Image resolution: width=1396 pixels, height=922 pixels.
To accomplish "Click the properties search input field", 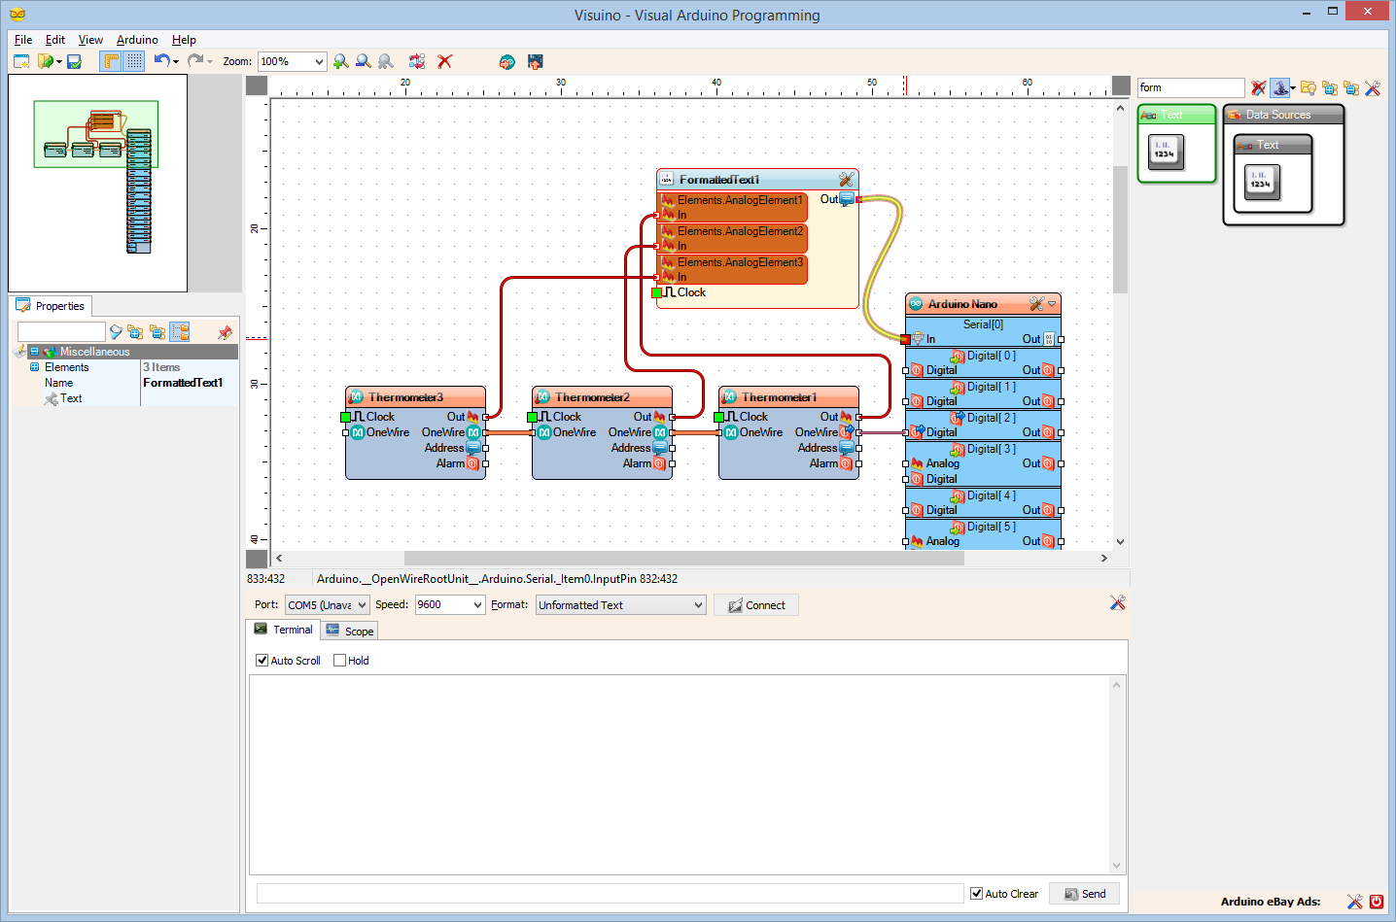I will (61, 332).
